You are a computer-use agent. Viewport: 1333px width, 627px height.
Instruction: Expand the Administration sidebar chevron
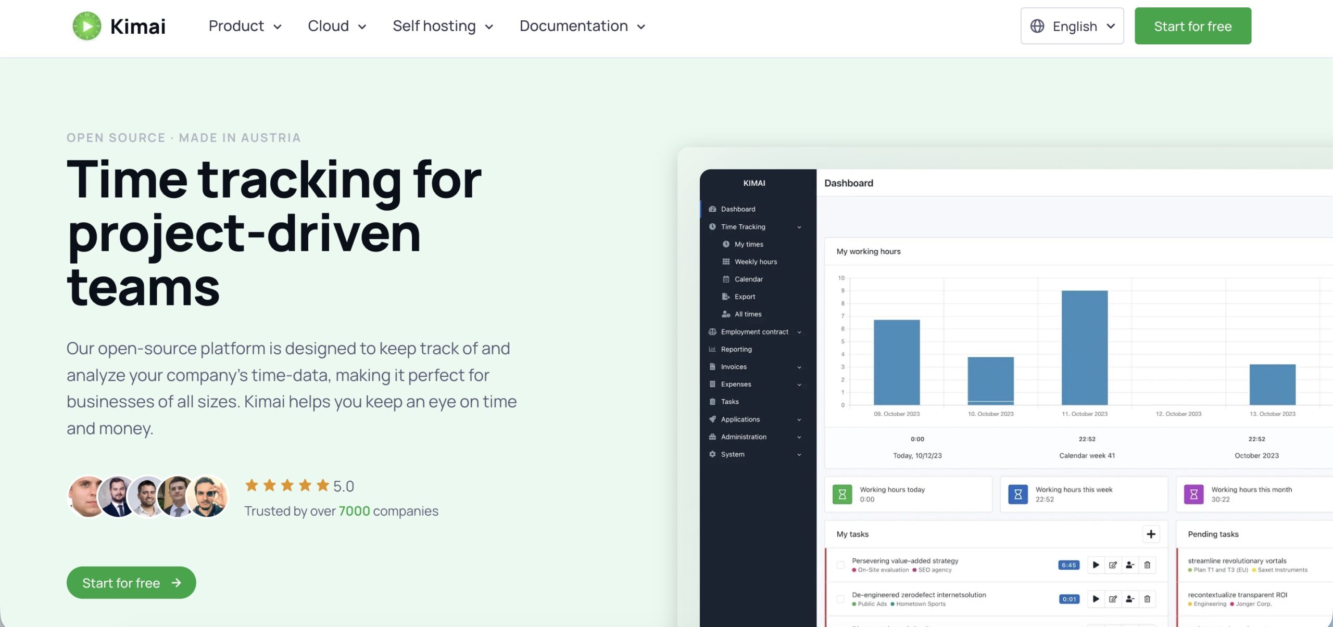pos(799,437)
